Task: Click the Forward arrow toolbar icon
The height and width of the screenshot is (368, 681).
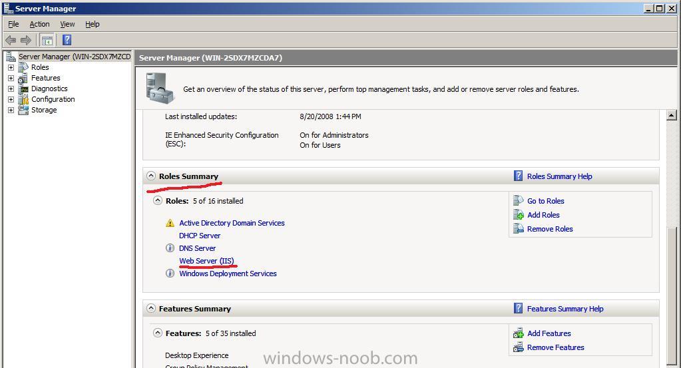Action: coord(26,41)
